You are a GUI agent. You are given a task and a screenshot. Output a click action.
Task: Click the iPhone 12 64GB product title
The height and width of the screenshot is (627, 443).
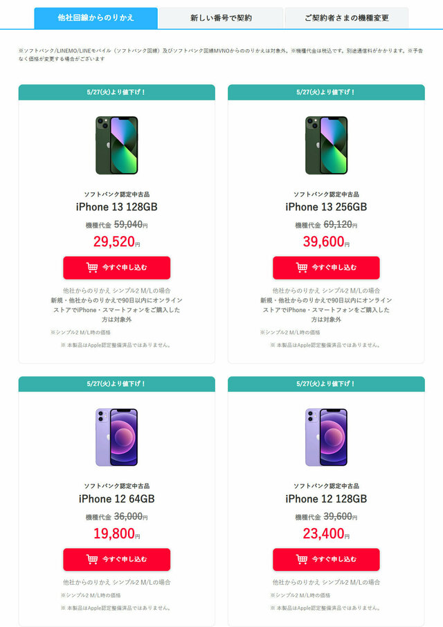pos(117,499)
